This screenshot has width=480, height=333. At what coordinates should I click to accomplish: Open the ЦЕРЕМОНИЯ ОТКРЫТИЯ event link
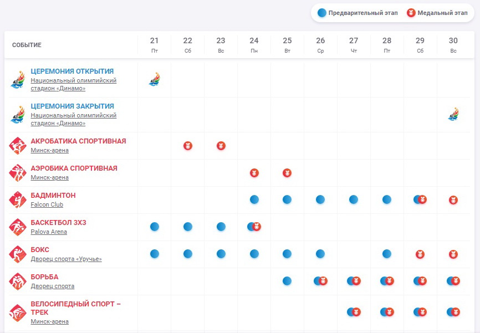coord(72,71)
